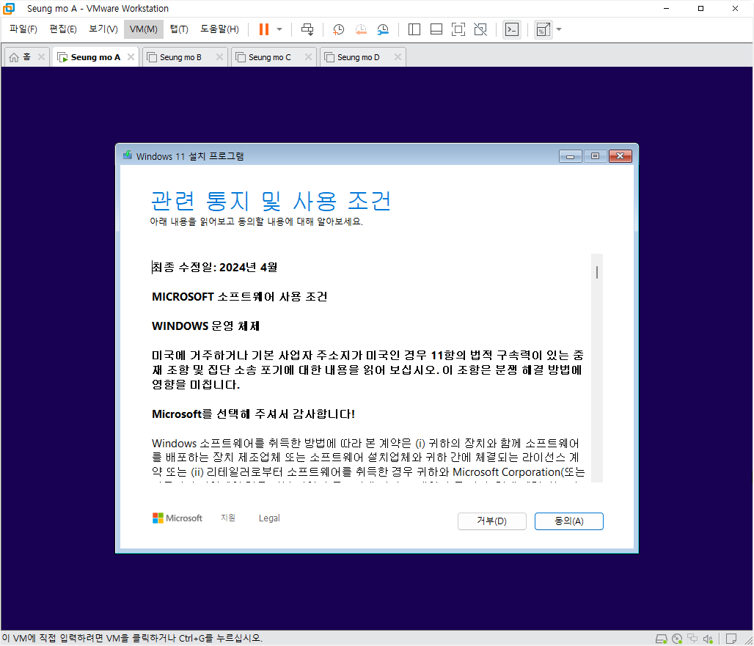Screen dimensions: 754x646
Task: Toggle Unity mode icon
Action: [x=480, y=29]
